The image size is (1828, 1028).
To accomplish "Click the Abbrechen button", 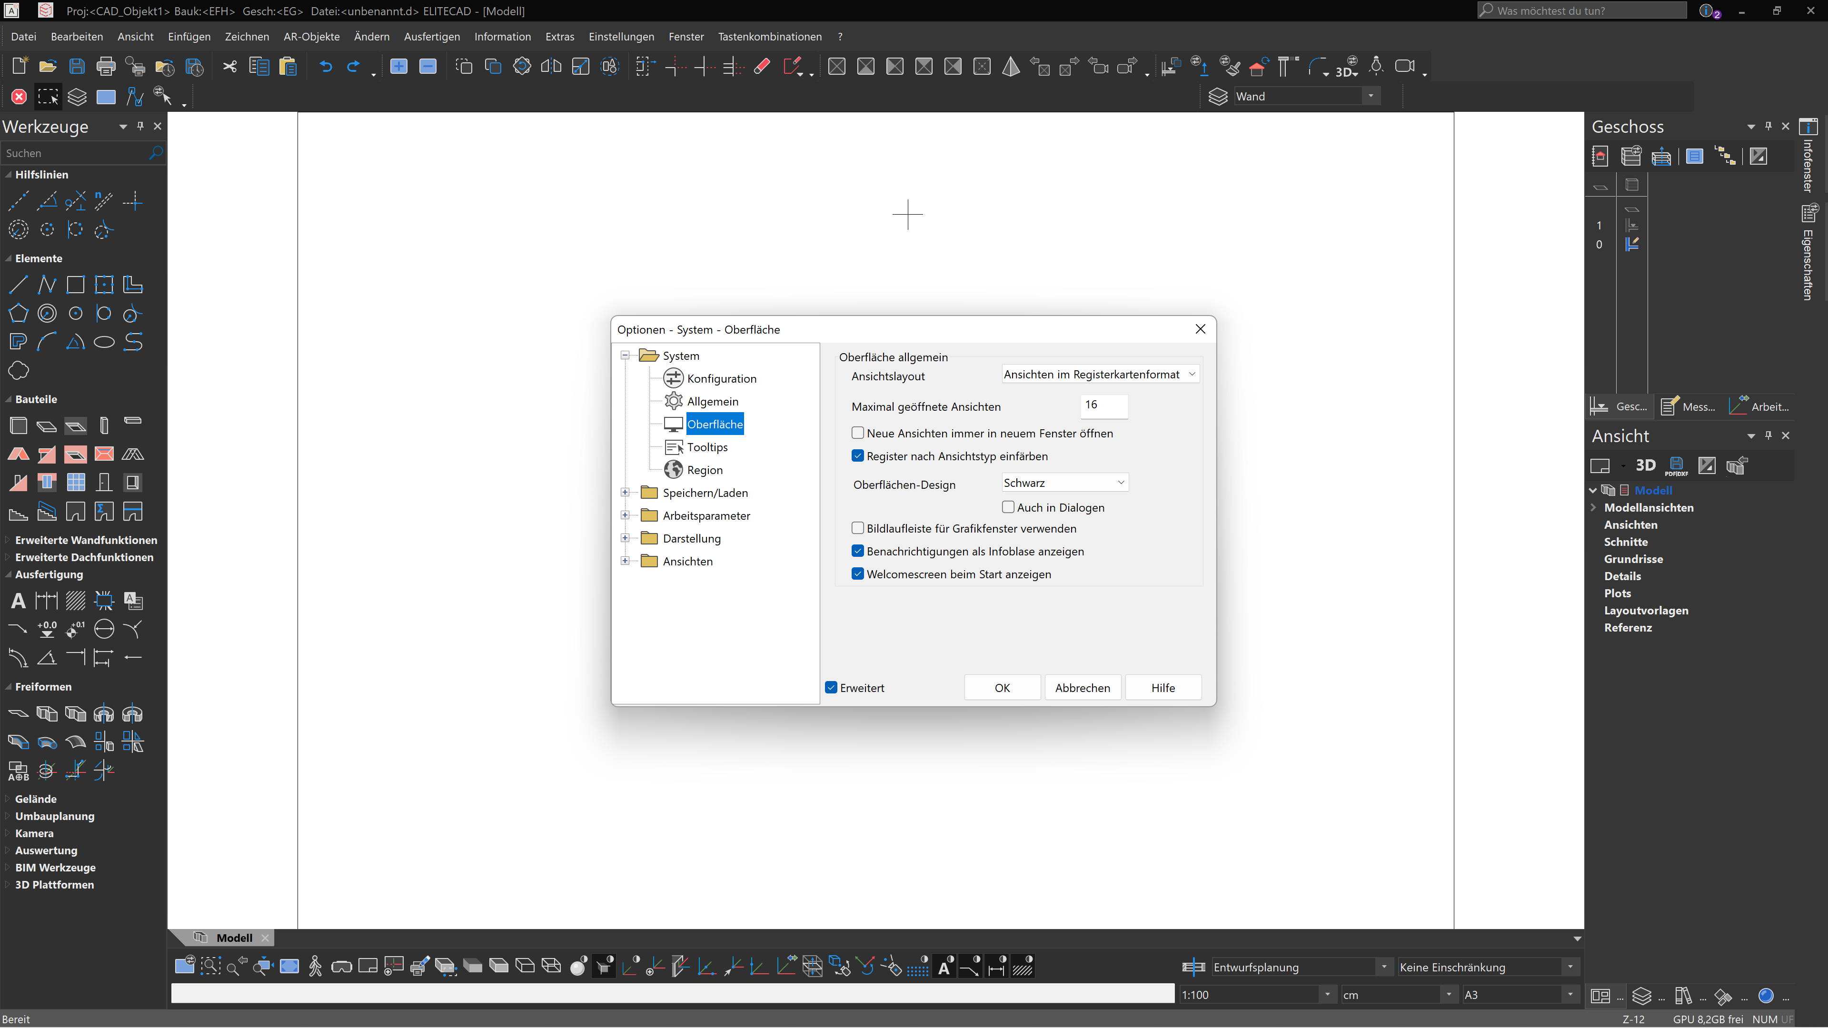I will (x=1082, y=687).
